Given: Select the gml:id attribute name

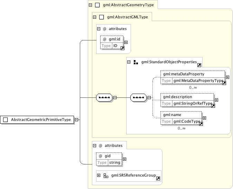Looking at the screenshot, I should coord(114,39).
